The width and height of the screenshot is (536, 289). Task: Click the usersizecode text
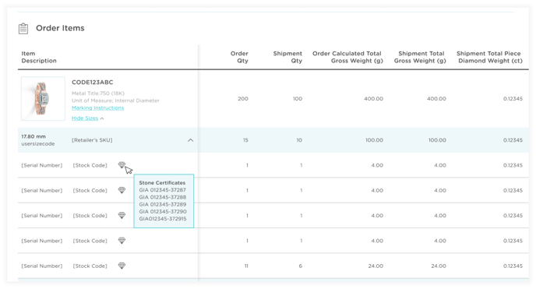38,144
